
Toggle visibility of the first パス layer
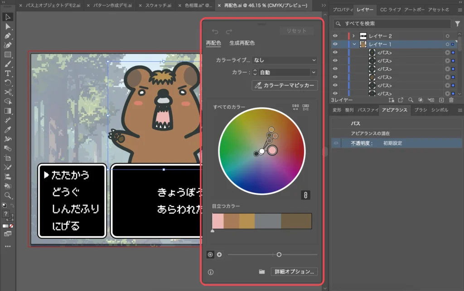pyautogui.click(x=334, y=53)
